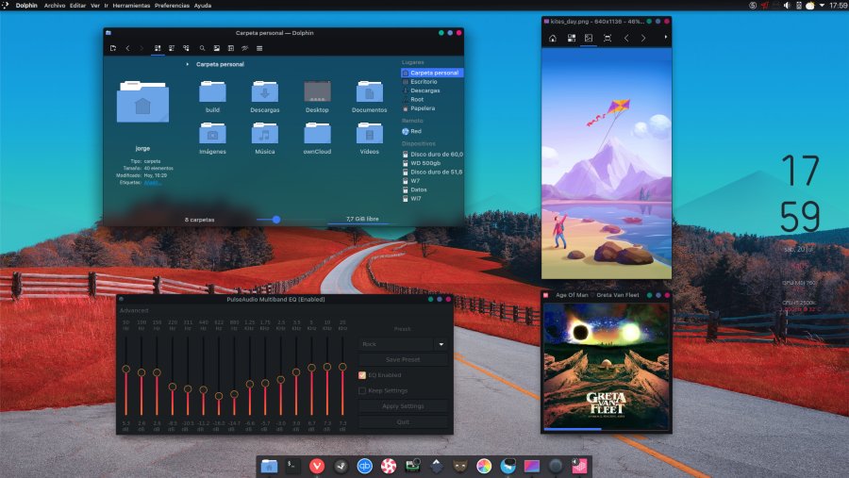
Task: Select Root in the places sidebar
Action: click(432, 100)
